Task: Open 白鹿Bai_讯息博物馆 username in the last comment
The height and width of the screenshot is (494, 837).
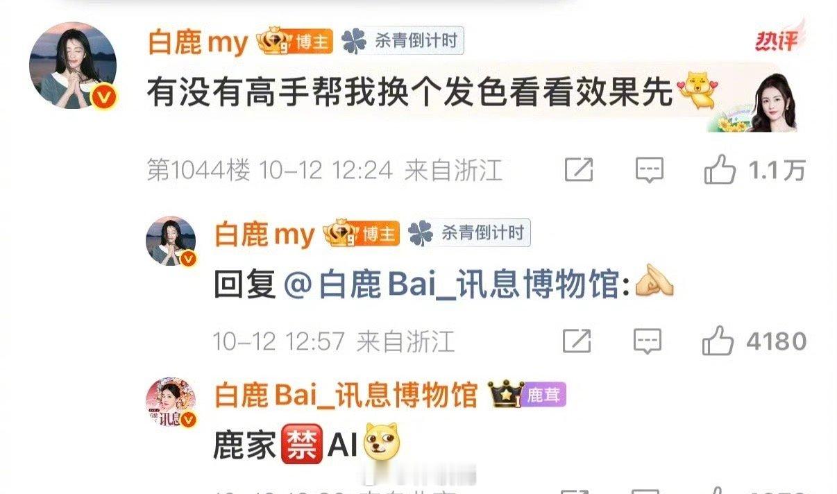Action: click(x=346, y=395)
